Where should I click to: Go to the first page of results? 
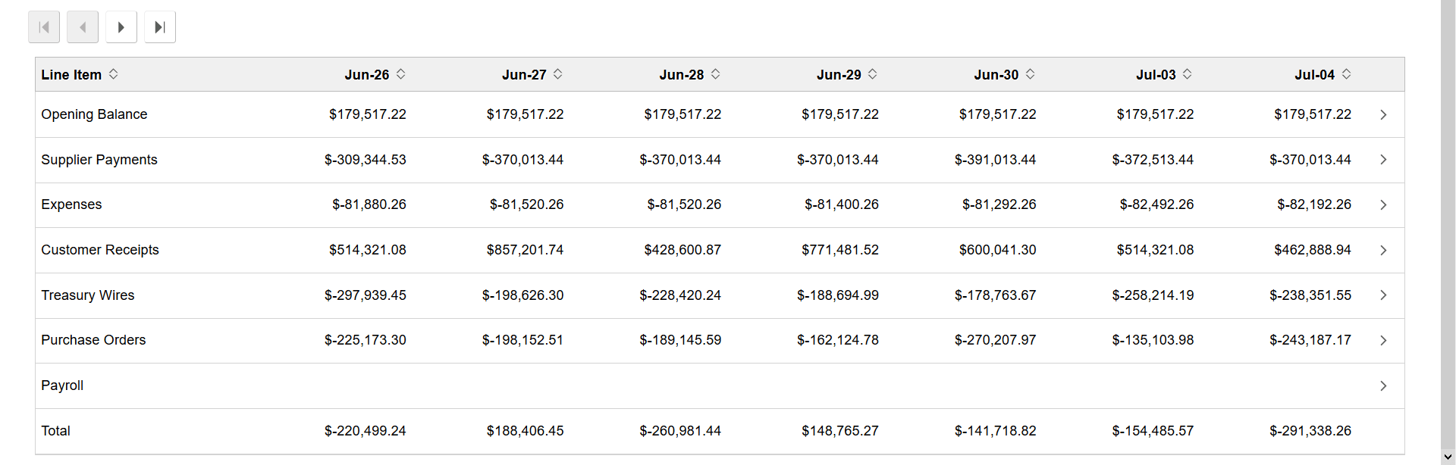43,27
